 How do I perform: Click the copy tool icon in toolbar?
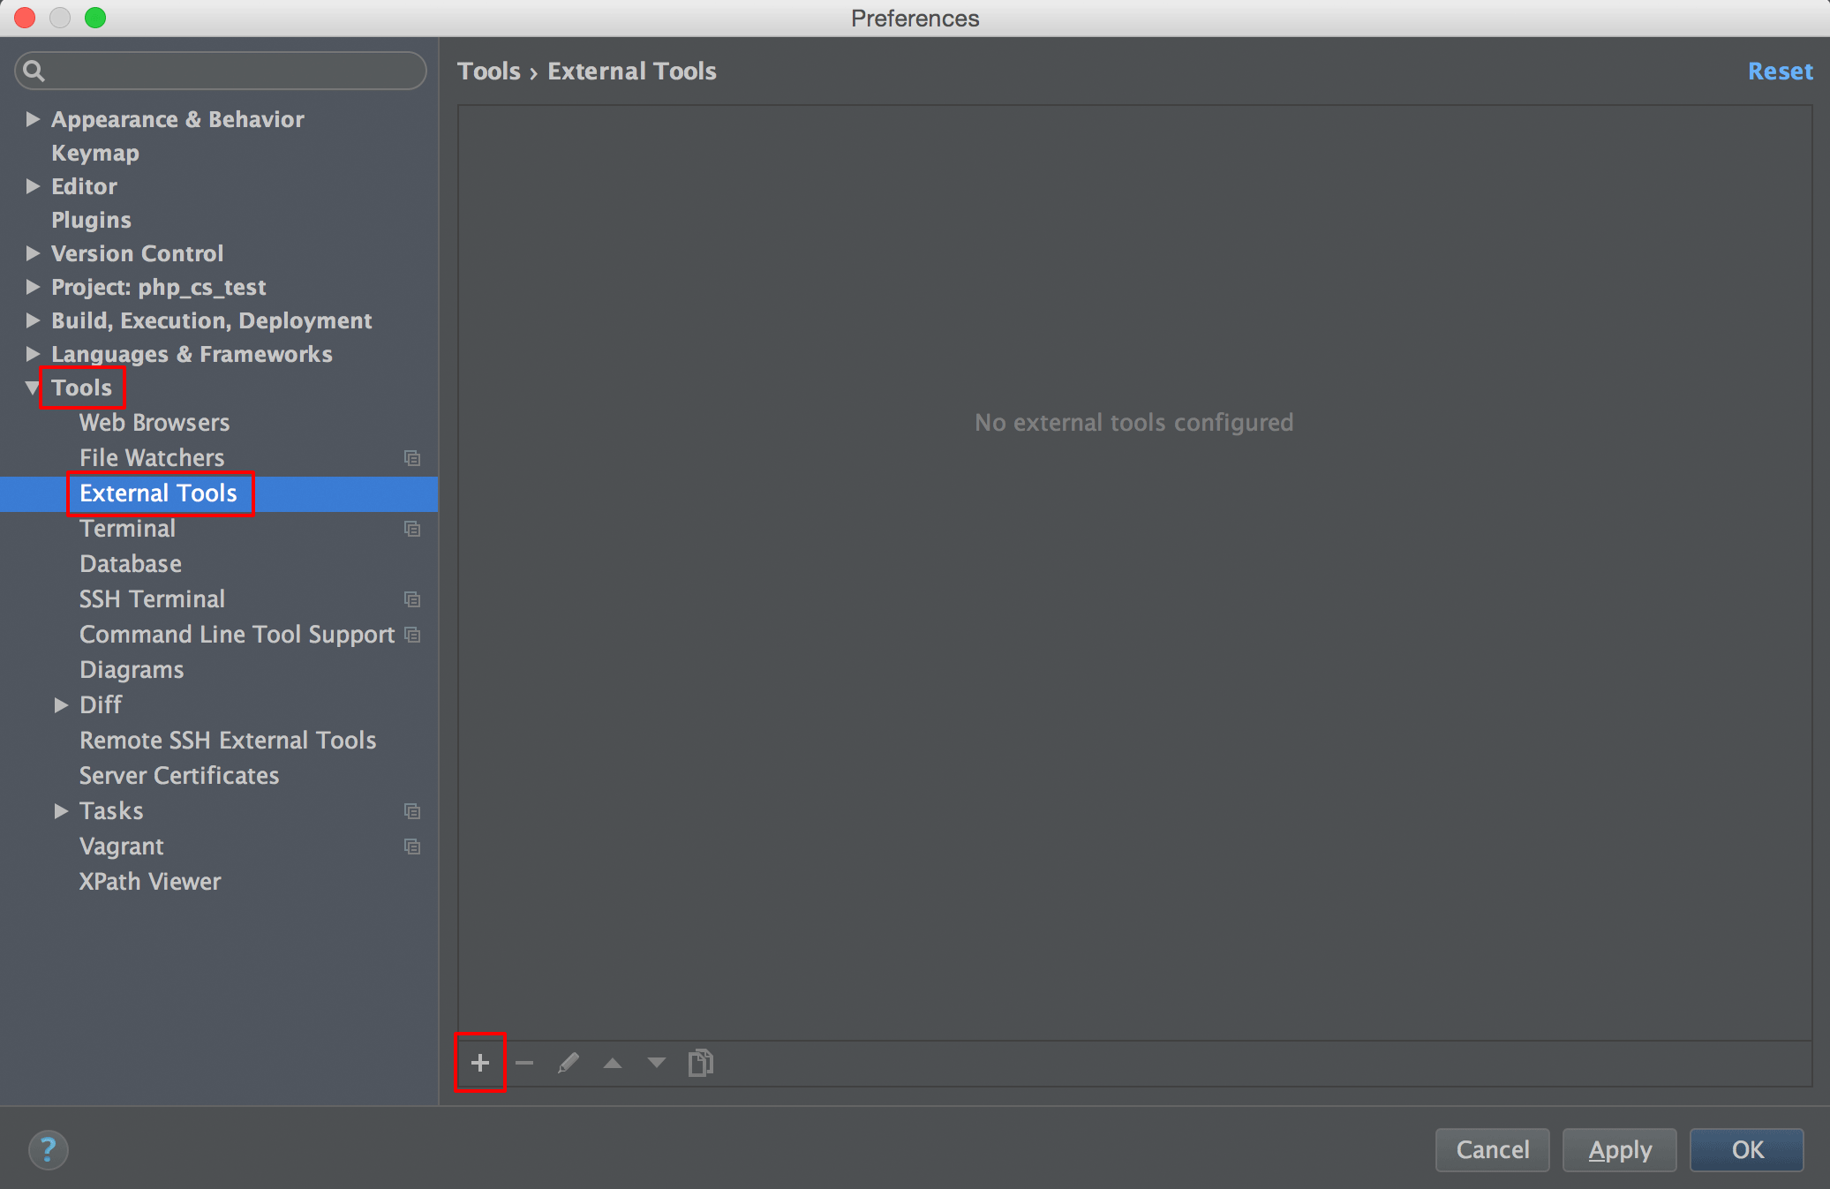click(700, 1063)
